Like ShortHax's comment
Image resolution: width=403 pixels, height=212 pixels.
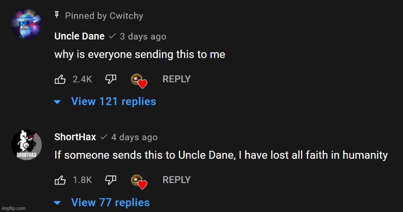point(60,180)
